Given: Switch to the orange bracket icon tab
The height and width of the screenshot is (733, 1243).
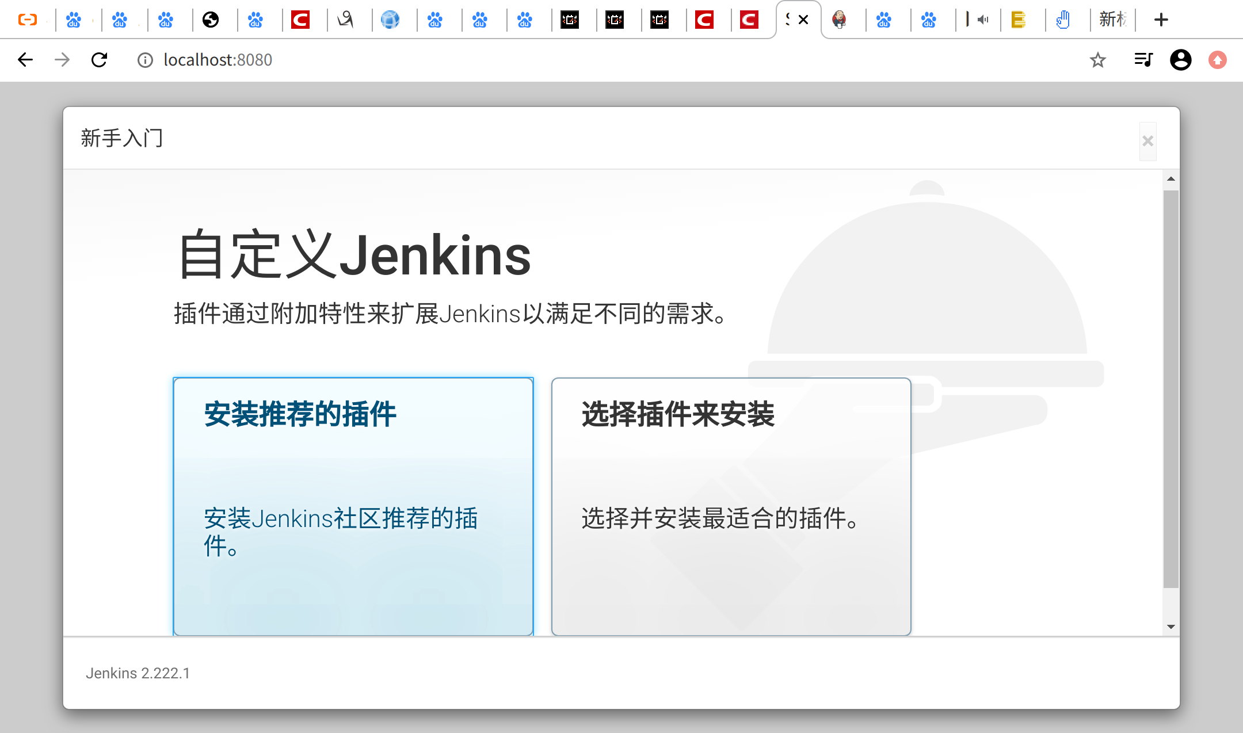Looking at the screenshot, I should point(28,20).
